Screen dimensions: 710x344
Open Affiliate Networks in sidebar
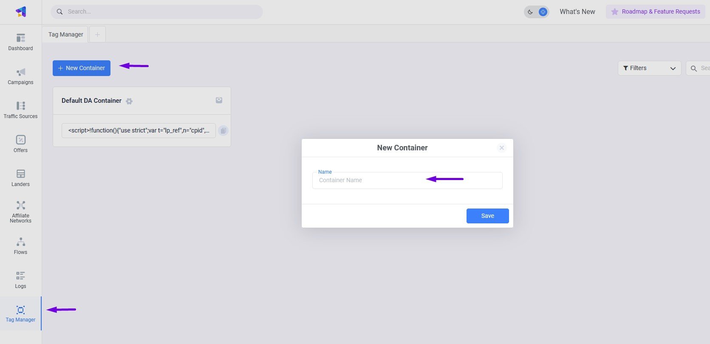20,212
